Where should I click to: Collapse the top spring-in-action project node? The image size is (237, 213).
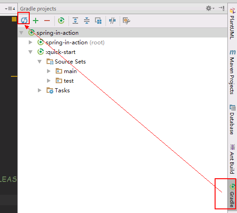pyautogui.click(x=21, y=33)
